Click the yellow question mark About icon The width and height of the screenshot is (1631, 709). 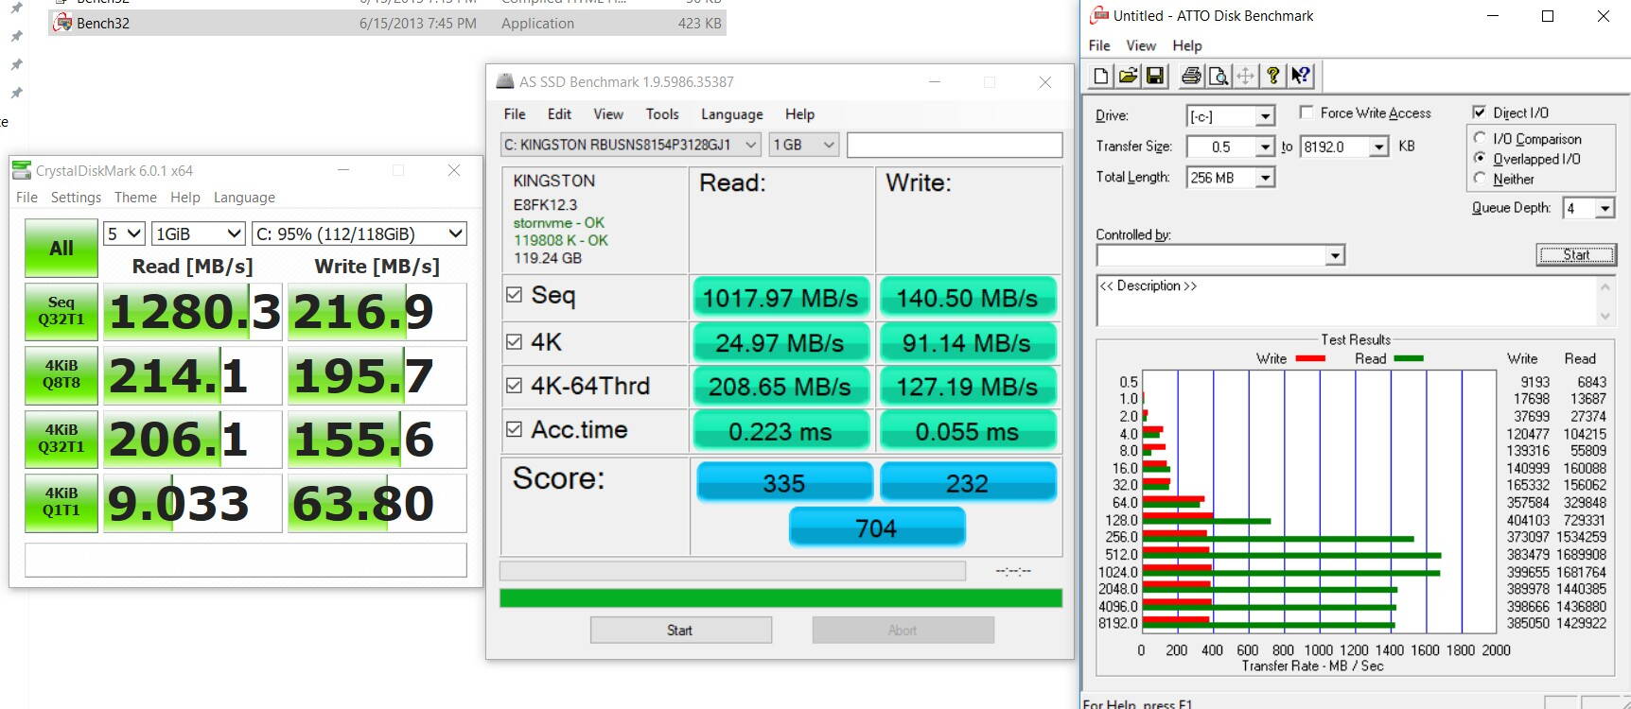[x=1273, y=77]
